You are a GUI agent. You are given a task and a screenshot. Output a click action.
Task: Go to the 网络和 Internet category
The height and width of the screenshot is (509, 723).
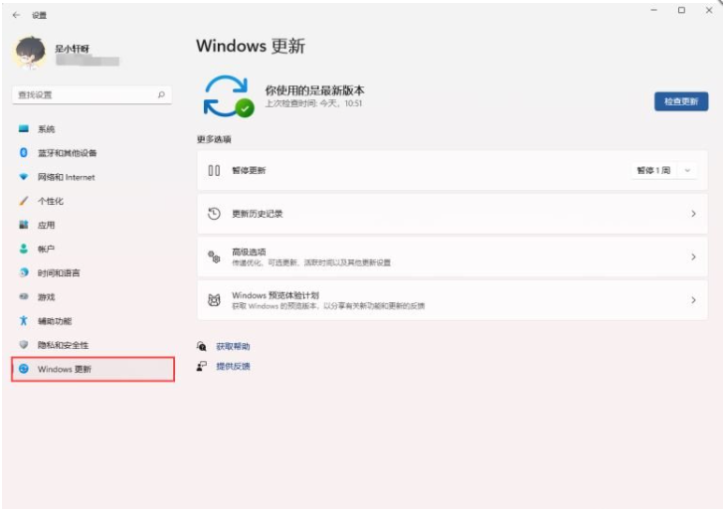pyautogui.click(x=91, y=177)
